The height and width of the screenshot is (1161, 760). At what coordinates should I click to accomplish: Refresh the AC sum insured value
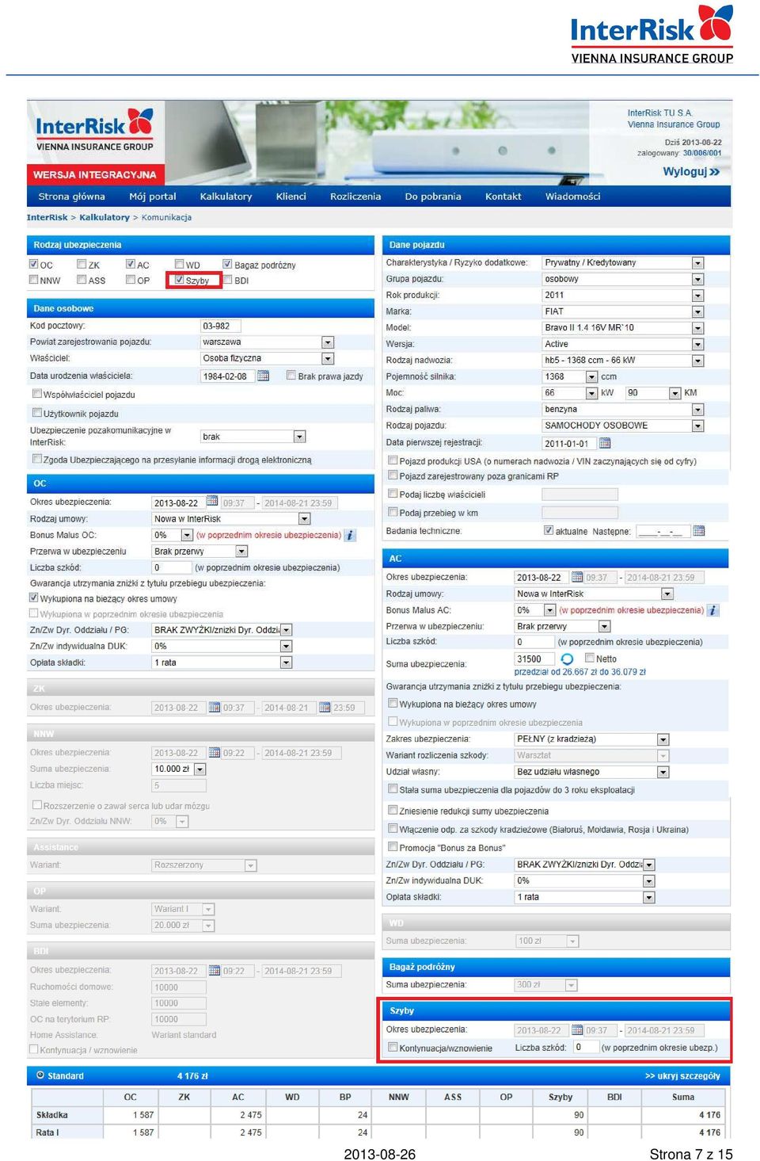pyautogui.click(x=567, y=659)
